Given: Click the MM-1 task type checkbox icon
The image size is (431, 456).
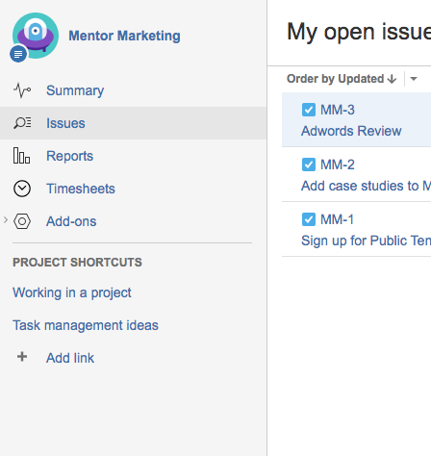Looking at the screenshot, I should click(x=309, y=219).
